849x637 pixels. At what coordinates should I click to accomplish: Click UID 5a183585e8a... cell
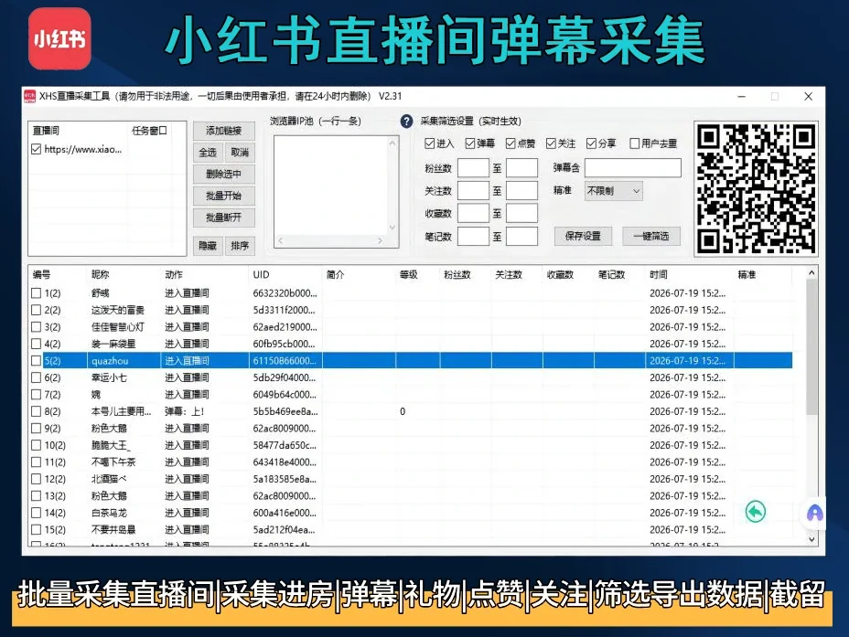point(285,479)
